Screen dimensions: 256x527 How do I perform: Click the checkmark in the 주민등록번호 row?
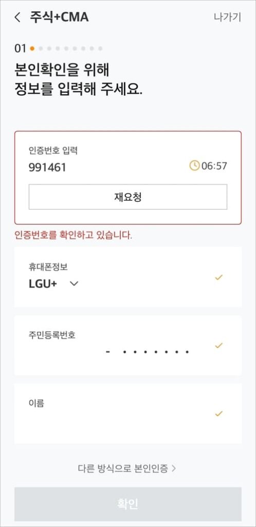[x=219, y=345]
